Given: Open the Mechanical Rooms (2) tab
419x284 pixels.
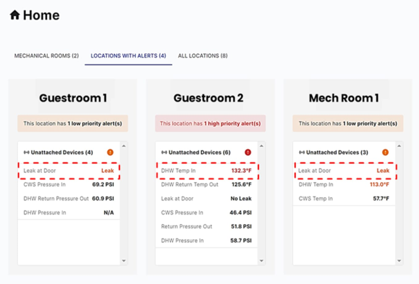Looking at the screenshot, I should coord(47,56).
